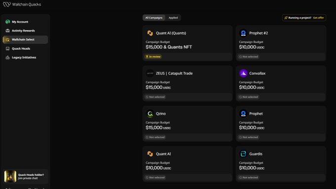Click the Convallax purple logo
The image size is (336, 189).
click(243, 73)
